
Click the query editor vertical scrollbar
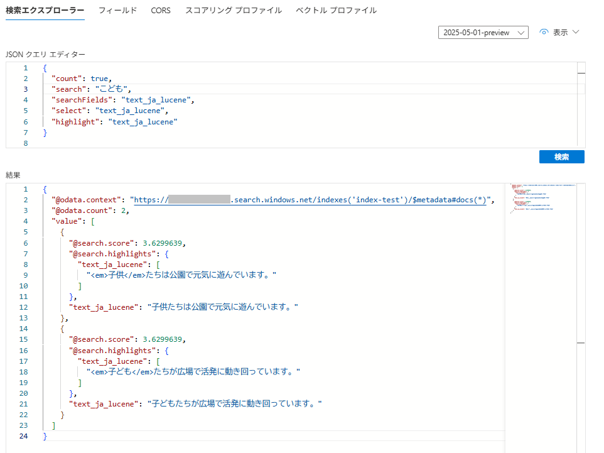click(x=581, y=104)
